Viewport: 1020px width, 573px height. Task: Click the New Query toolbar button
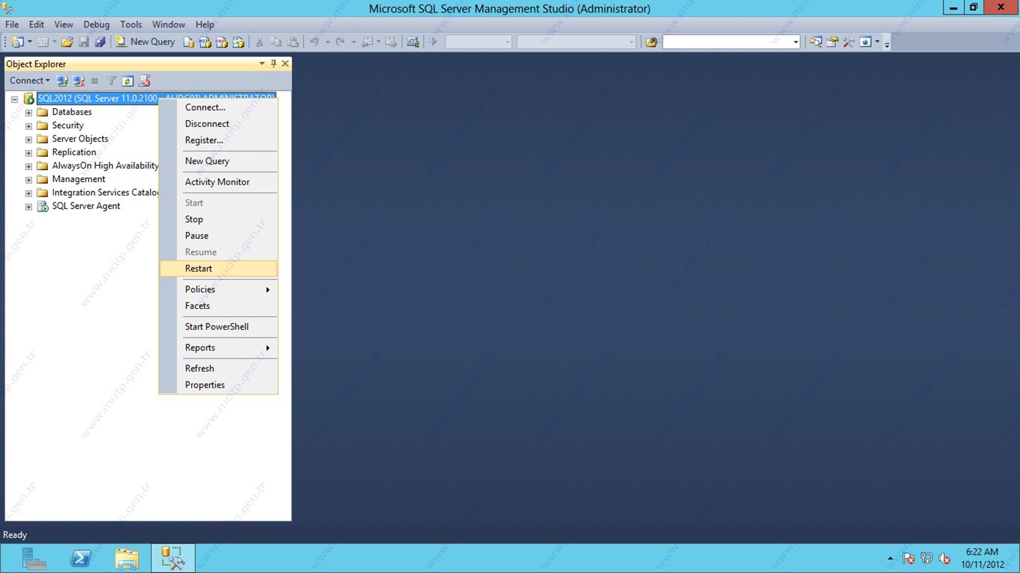[145, 42]
